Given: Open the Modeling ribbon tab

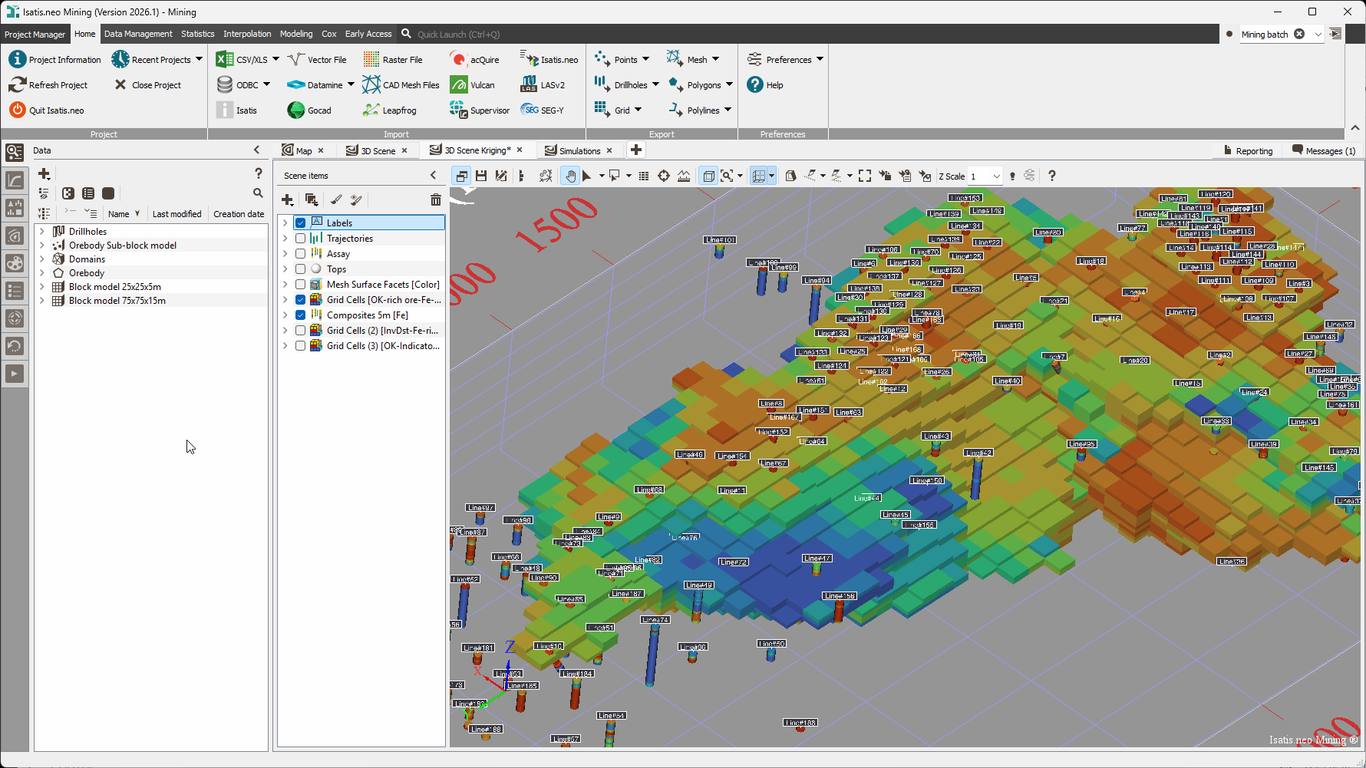Looking at the screenshot, I should pyautogui.click(x=296, y=34).
